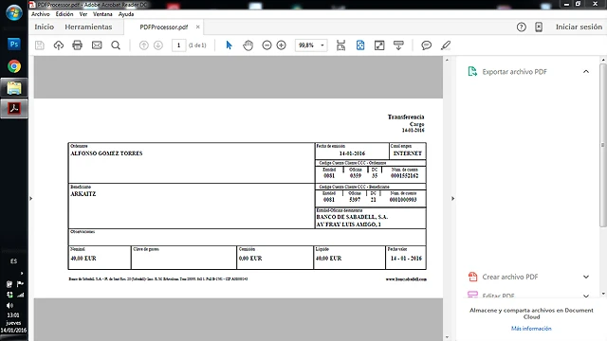Add a comment speech bubble
Screen dimensions: 607x341
pos(426,45)
